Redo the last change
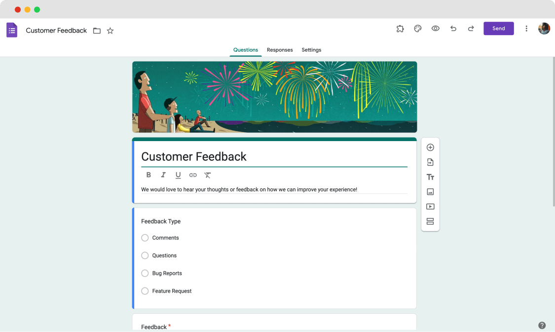The width and height of the screenshot is (555, 332). click(471, 28)
